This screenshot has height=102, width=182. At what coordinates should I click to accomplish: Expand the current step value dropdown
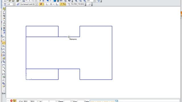click(x=14, y=4)
